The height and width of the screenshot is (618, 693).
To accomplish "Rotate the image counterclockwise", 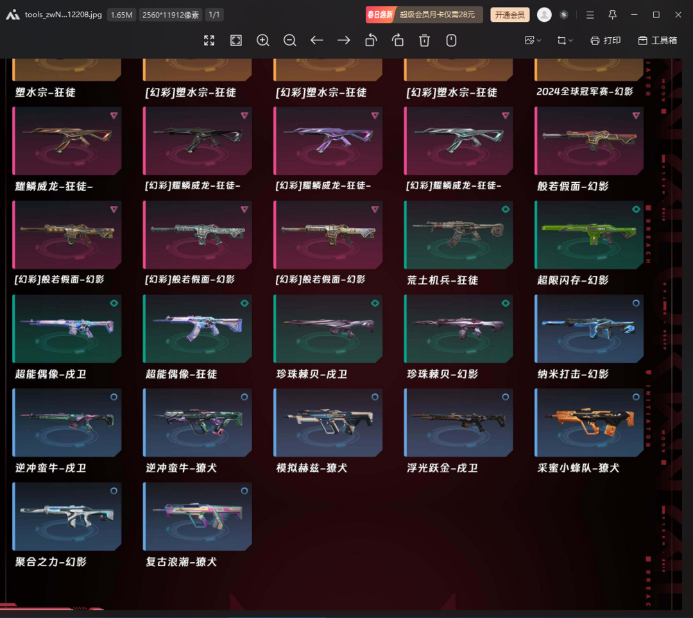I will pyautogui.click(x=371, y=40).
